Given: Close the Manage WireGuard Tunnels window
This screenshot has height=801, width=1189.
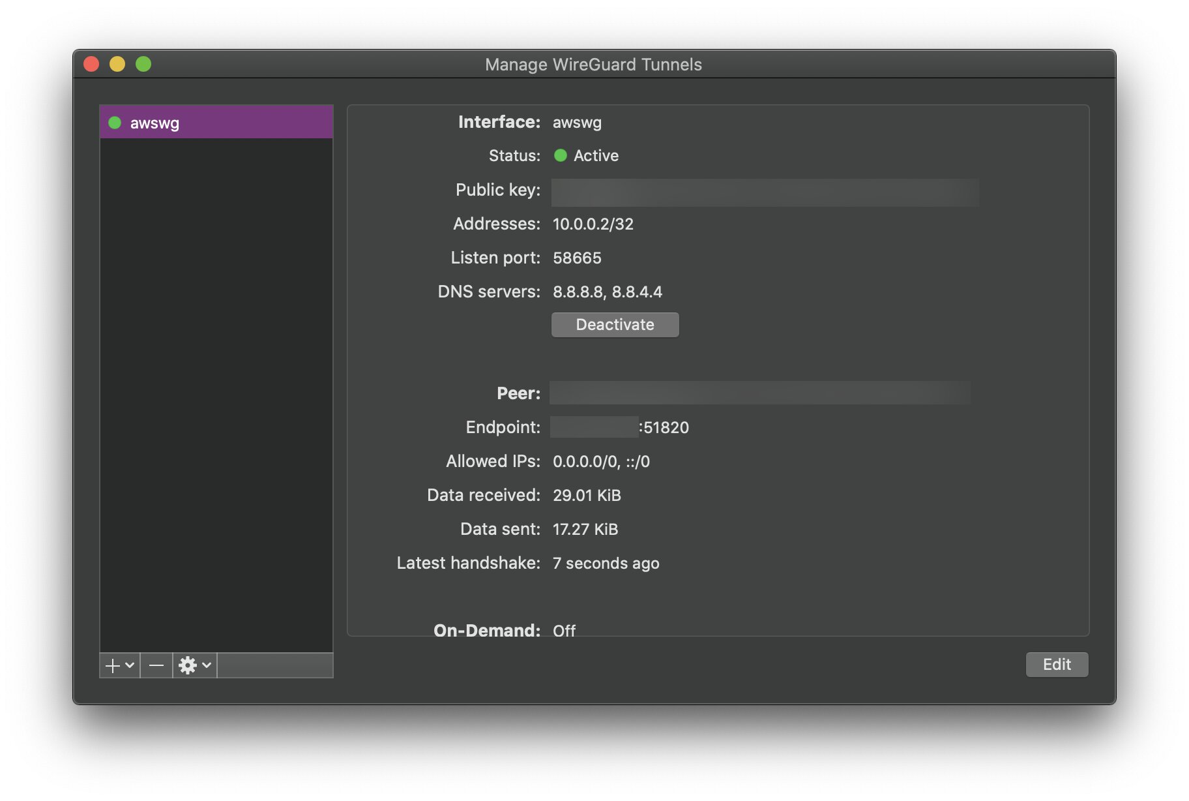Looking at the screenshot, I should [x=91, y=64].
